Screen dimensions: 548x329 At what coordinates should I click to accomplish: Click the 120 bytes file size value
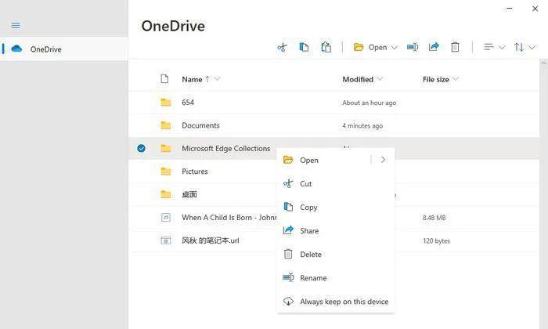pos(437,241)
